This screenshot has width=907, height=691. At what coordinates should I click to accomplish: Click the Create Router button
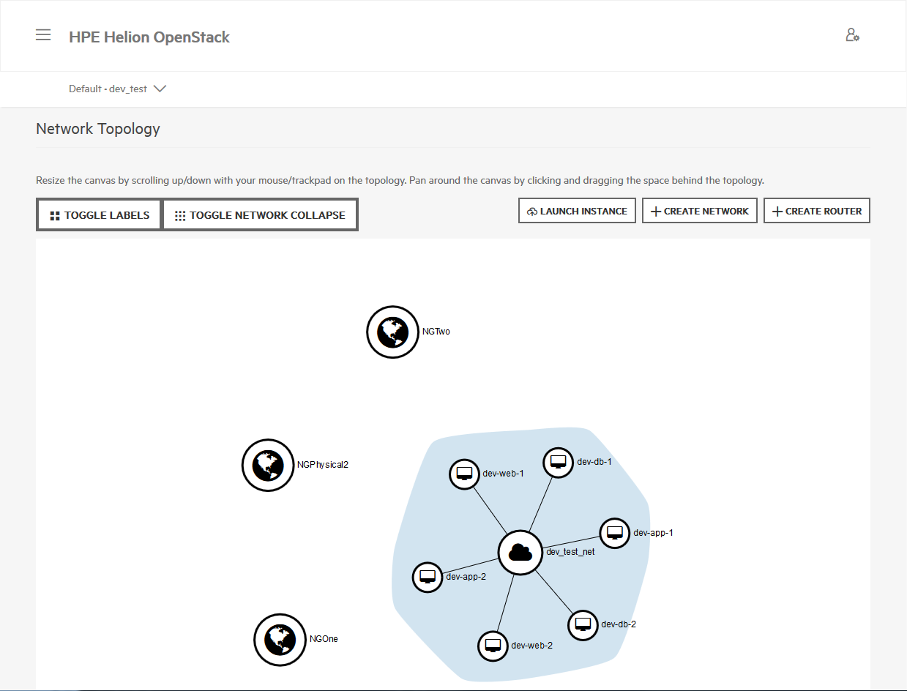tap(817, 211)
